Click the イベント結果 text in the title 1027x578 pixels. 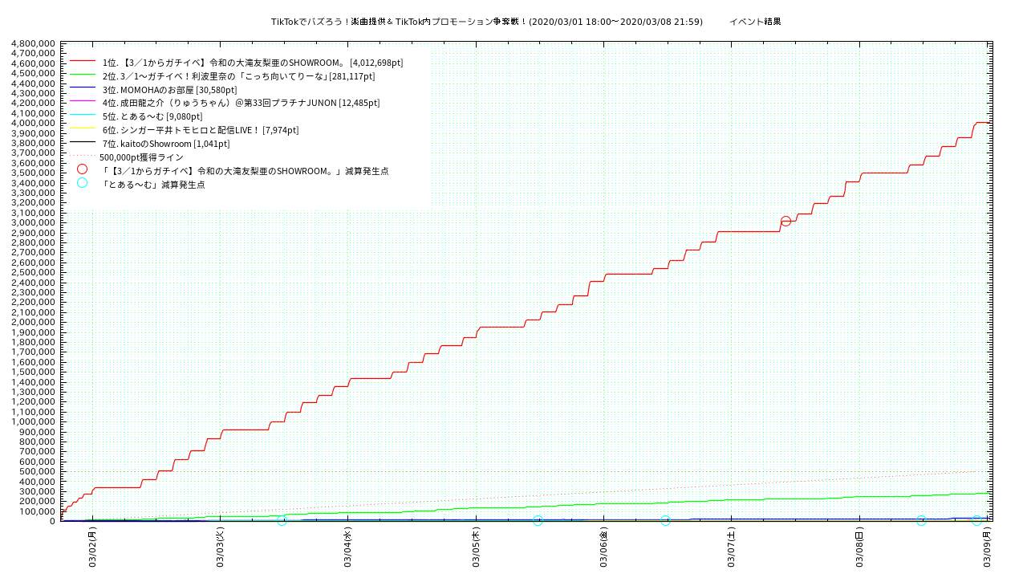(755, 22)
